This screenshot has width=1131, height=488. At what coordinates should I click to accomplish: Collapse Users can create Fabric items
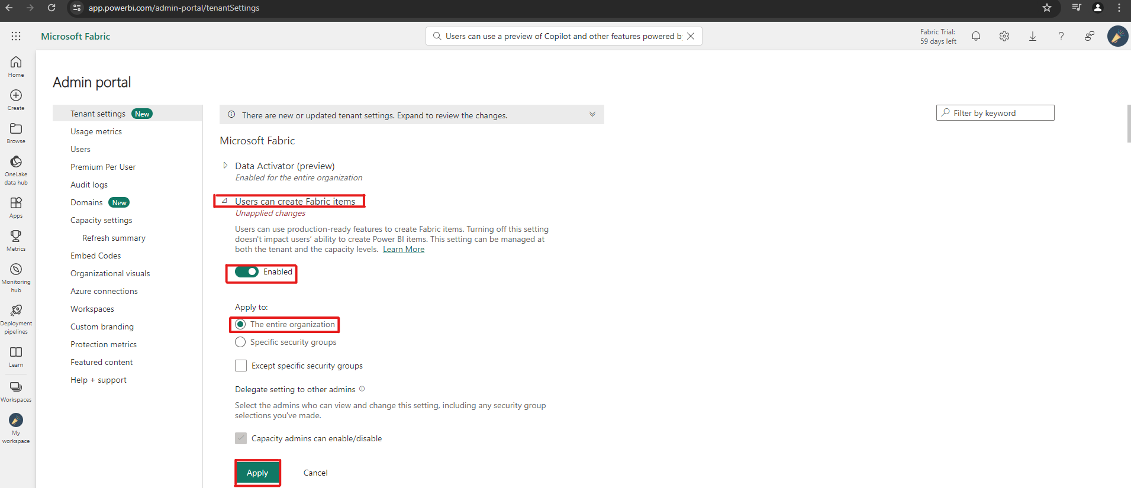[x=225, y=201]
